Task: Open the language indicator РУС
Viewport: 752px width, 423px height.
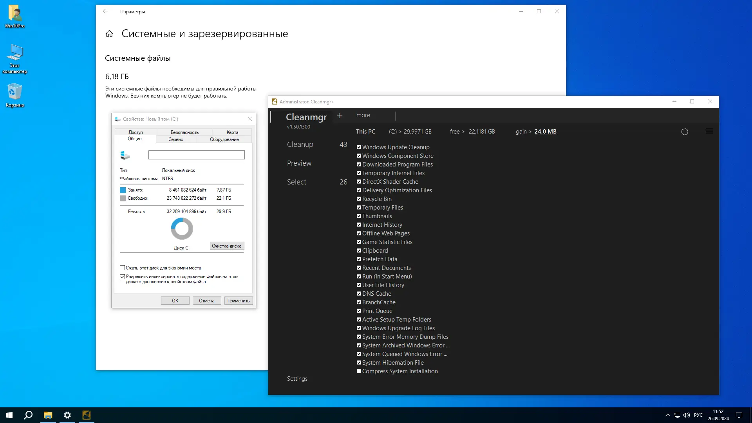Action: click(698, 415)
